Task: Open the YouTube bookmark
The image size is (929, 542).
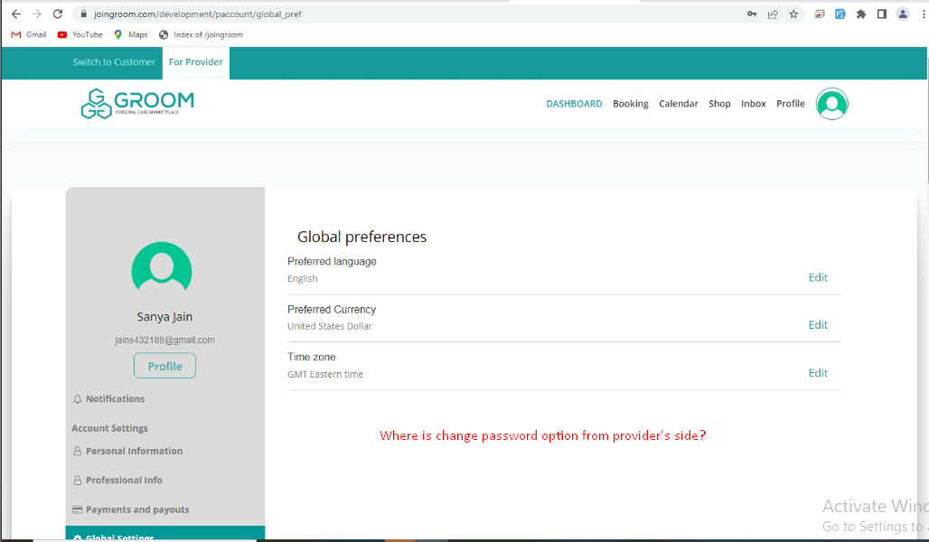Action: [80, 35]
